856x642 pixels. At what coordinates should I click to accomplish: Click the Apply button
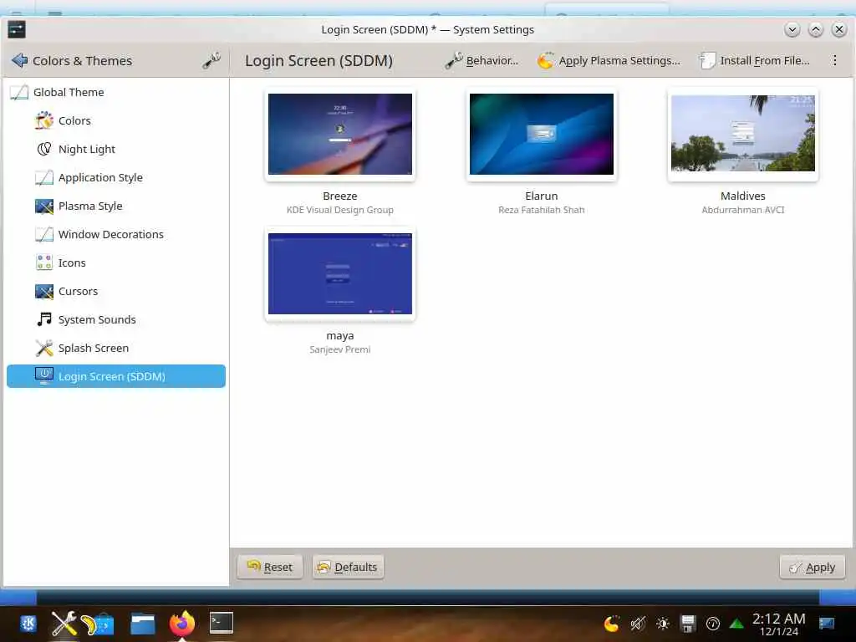pos(813,568)
